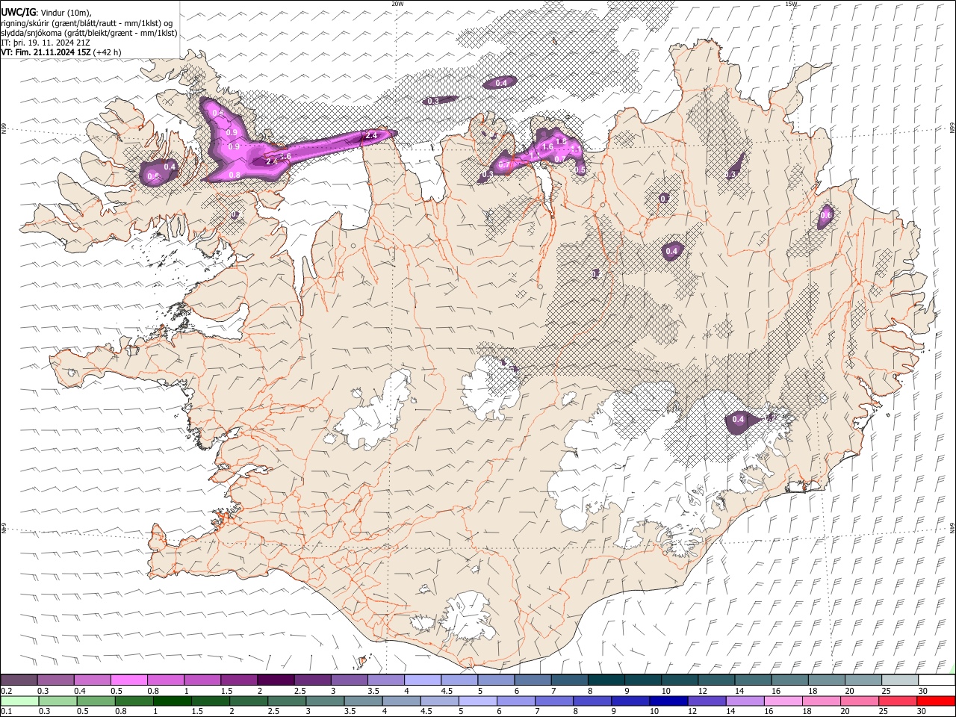The image size is (956, 717).
Task: Select the IT: þri. 19.11.2024 21Z line
Action: pyautogui.click(x=46, y=43)
